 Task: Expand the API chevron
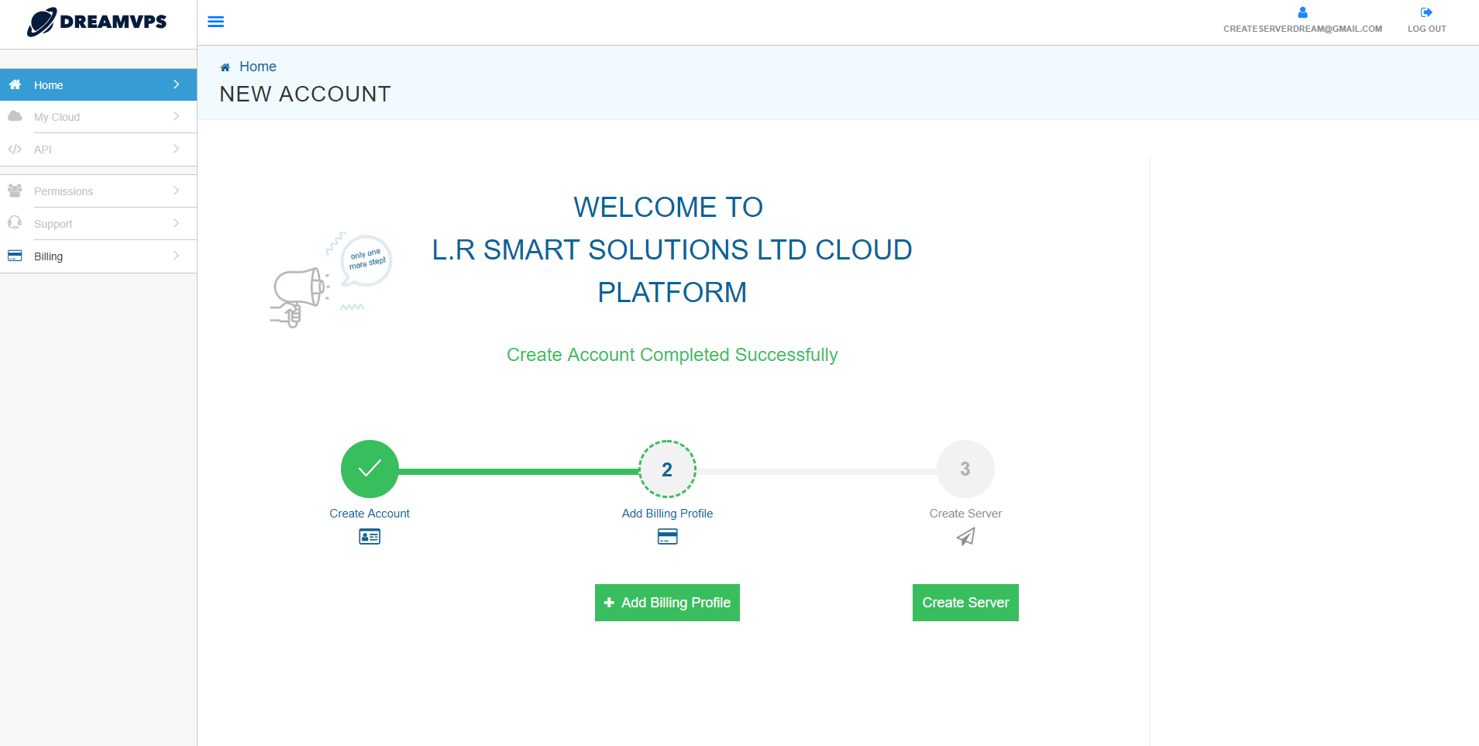pyautogui.click(x=177, y=149)
